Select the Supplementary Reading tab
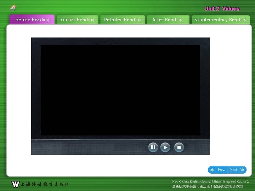Screen dimensions: 255x191 pos(221,20)
